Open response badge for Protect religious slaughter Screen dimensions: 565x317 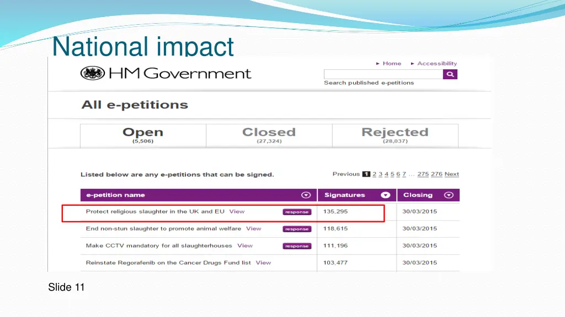pyautogui.click(x=297, y=212)
